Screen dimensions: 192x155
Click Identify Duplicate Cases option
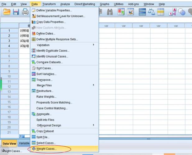click(52, 51)
